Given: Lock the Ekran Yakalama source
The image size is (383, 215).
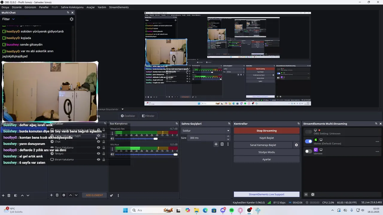Looking at the screenshot, I should coord(104,159).
